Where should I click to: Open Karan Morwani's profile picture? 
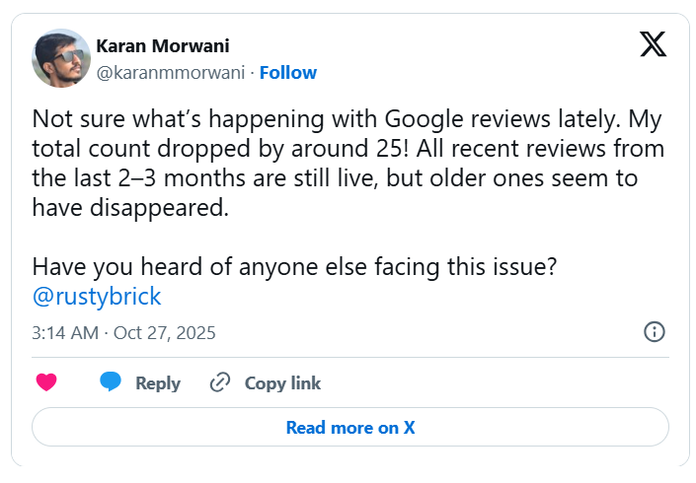(x=61, y=57)
